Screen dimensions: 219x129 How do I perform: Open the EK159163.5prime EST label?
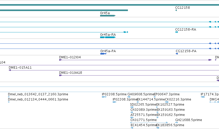[x=171, y=110]
